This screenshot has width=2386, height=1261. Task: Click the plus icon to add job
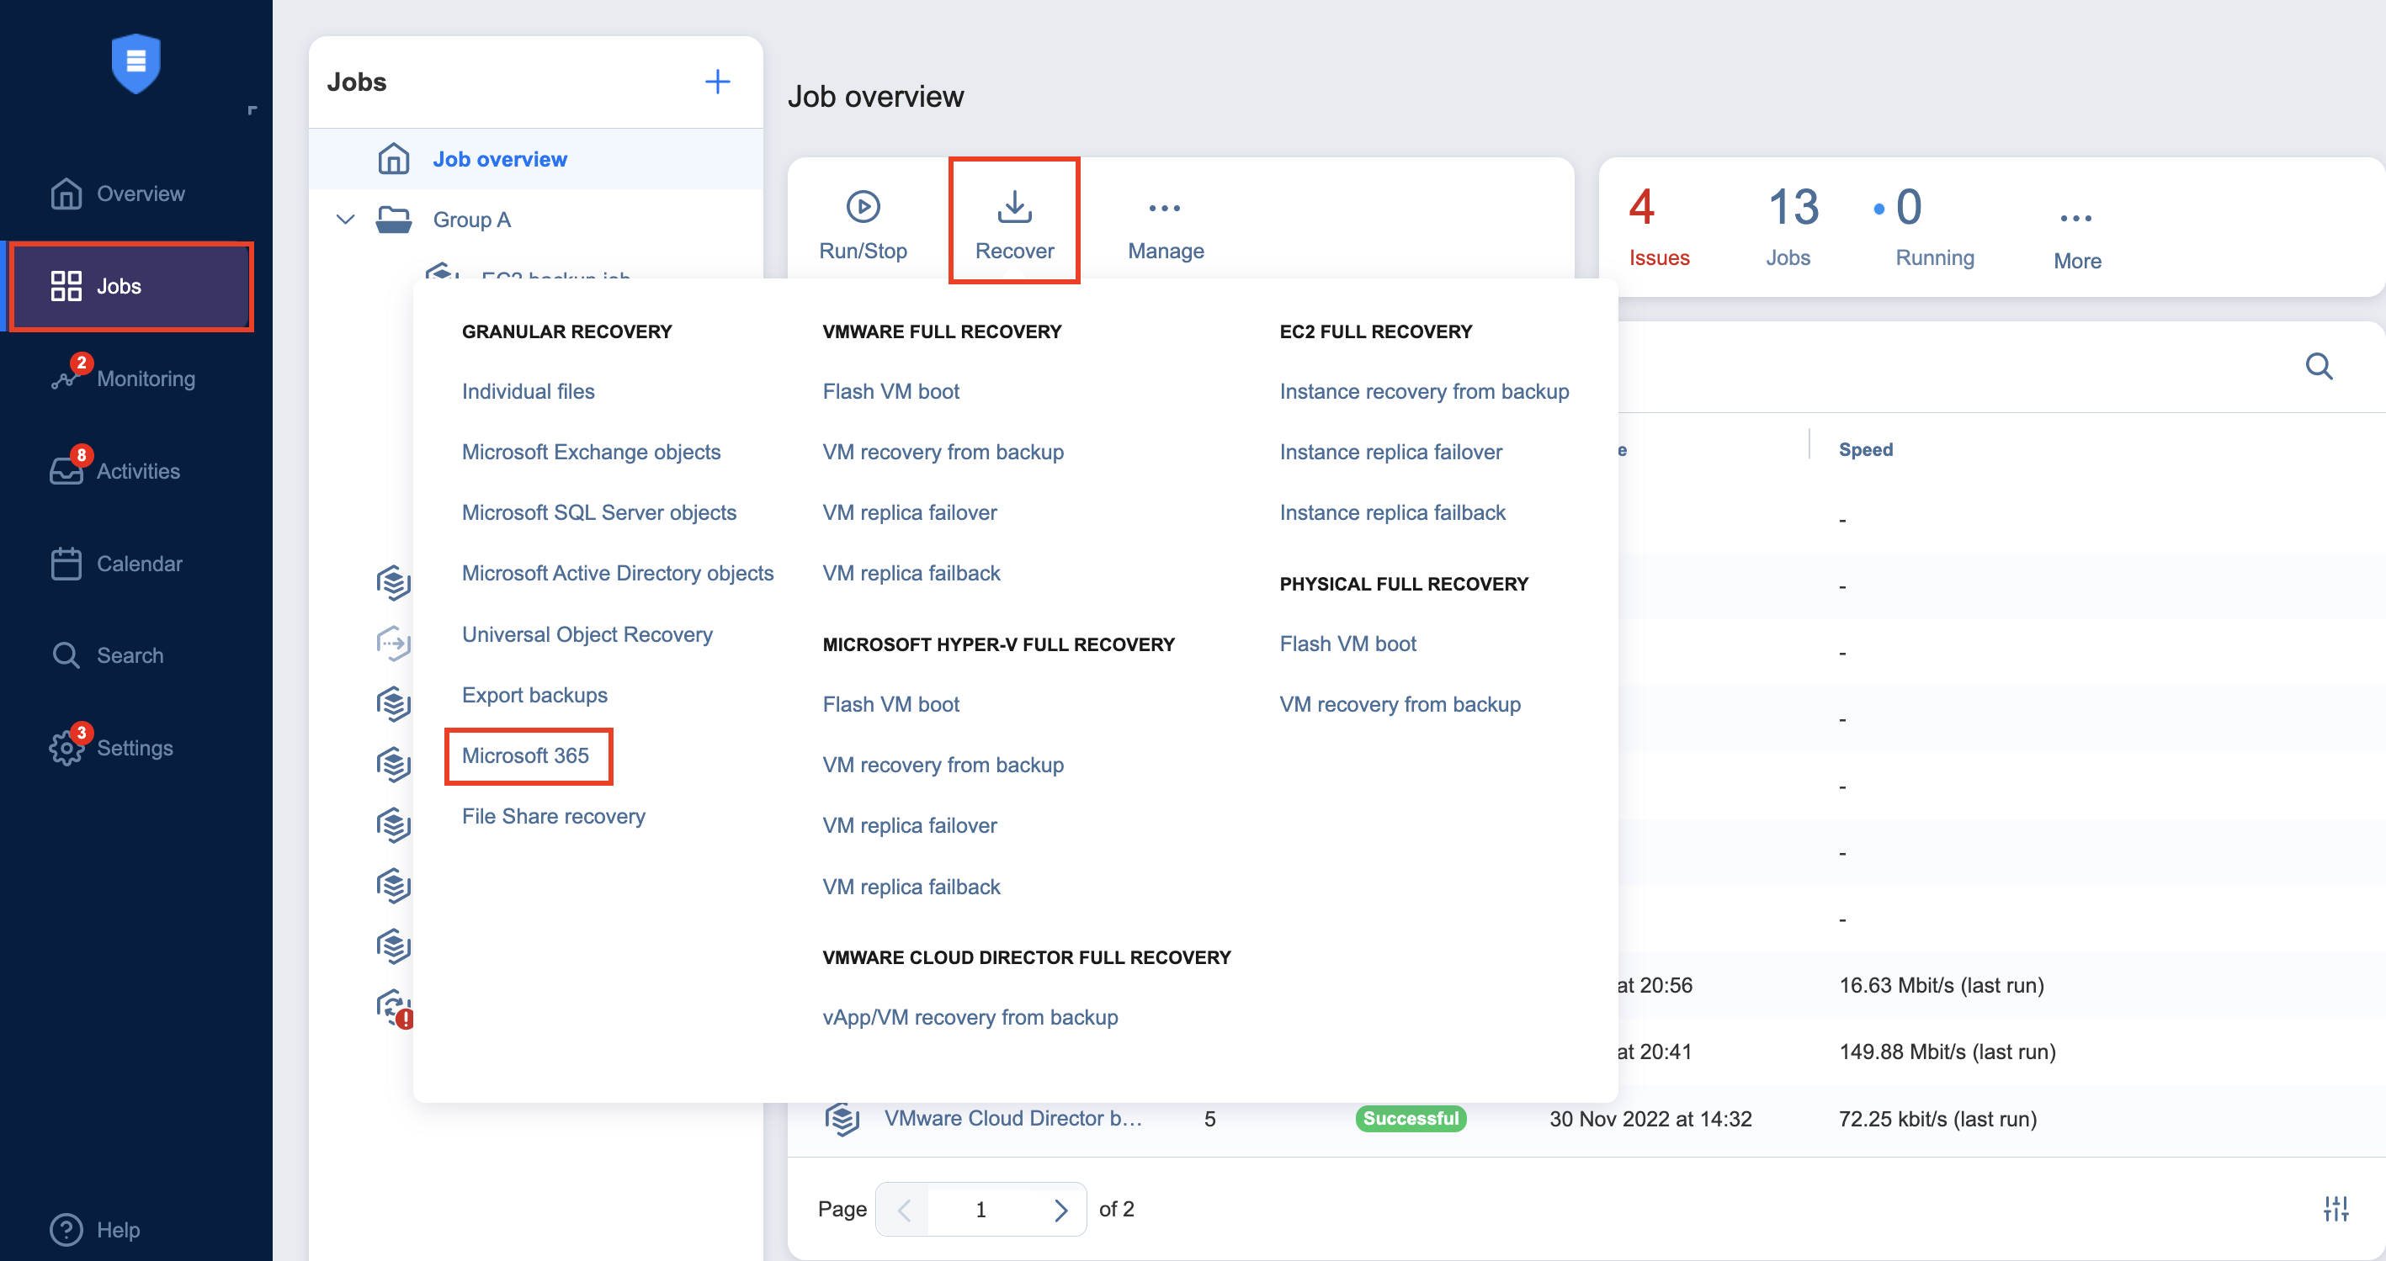click(x=717, y=82)
